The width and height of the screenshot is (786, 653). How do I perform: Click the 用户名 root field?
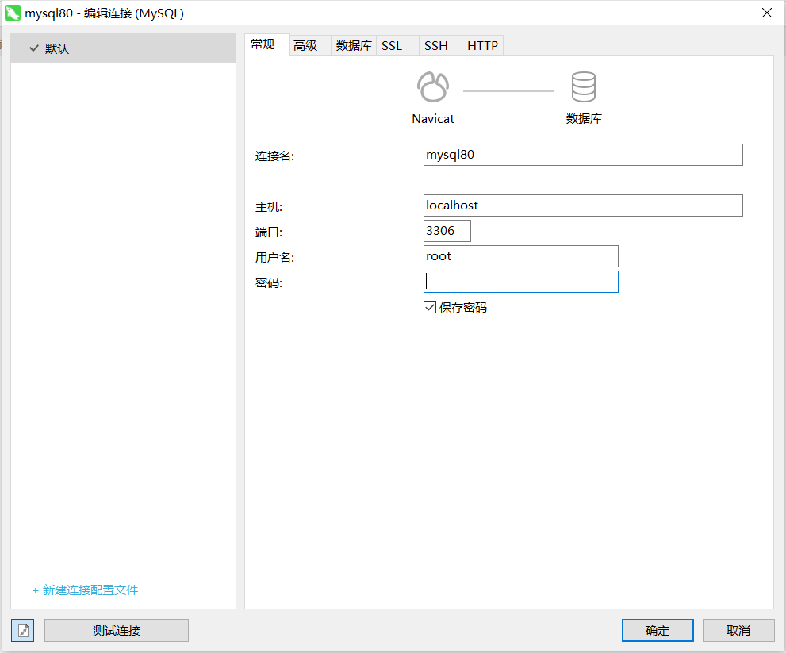[521, 256]
